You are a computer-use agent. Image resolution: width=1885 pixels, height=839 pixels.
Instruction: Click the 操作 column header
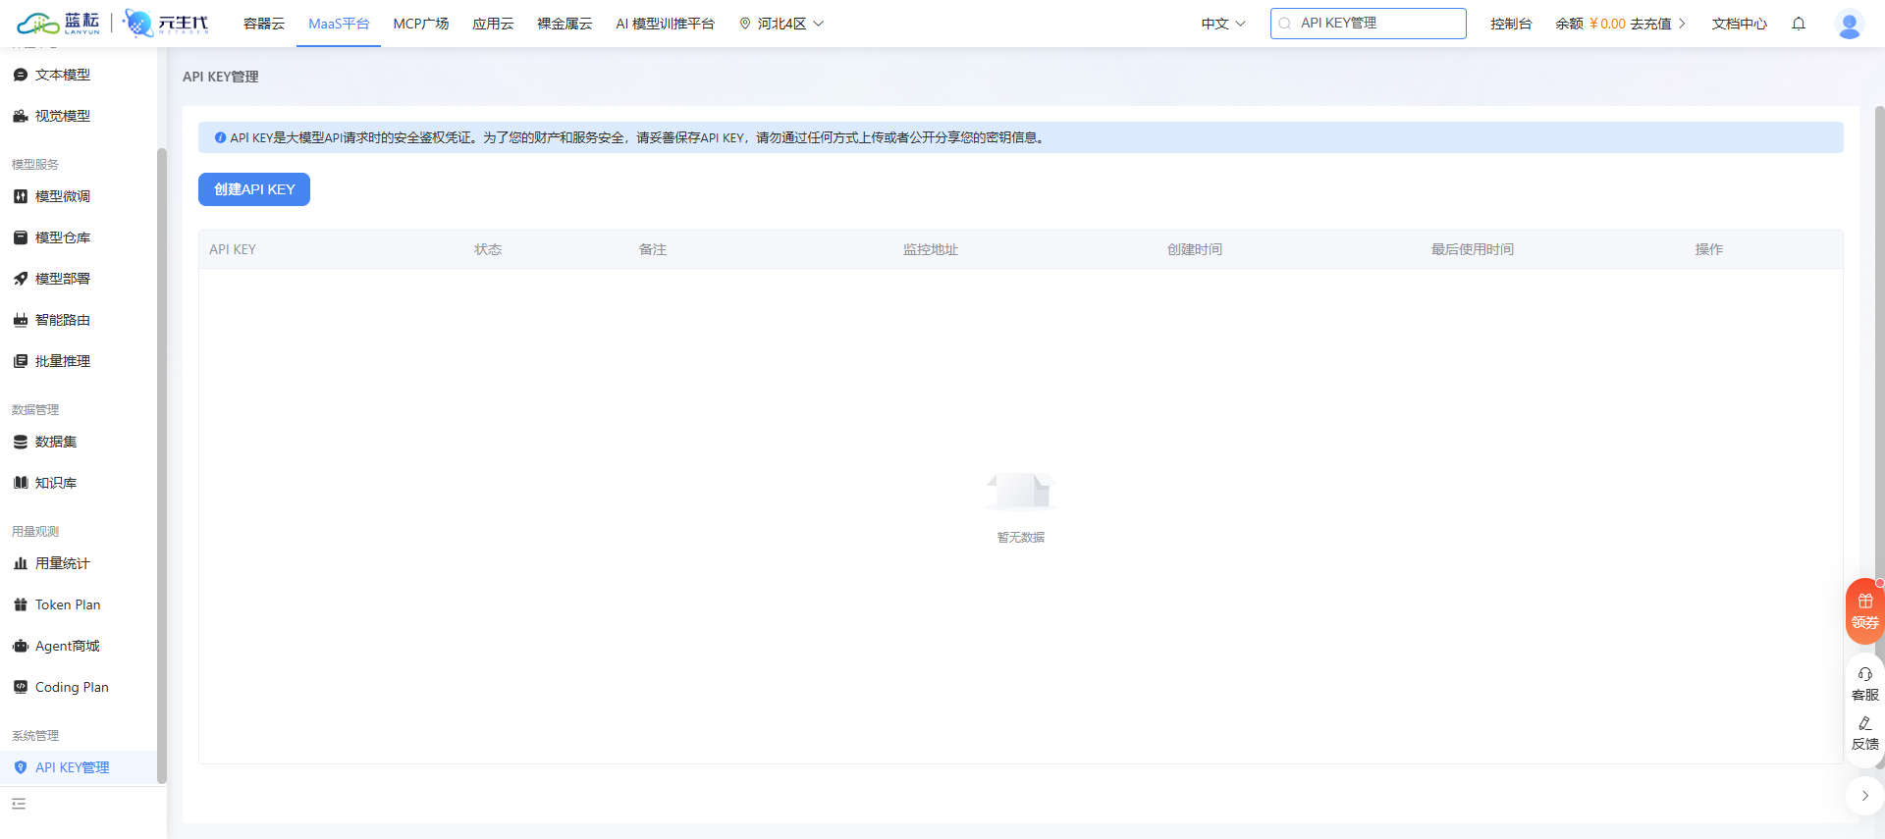coord(1709,249)
